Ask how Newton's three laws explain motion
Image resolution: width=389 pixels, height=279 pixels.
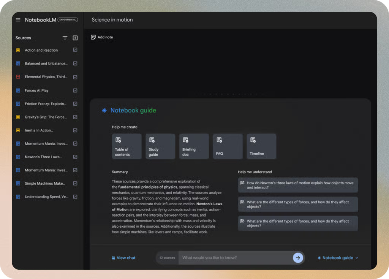[x=298, y=185]
